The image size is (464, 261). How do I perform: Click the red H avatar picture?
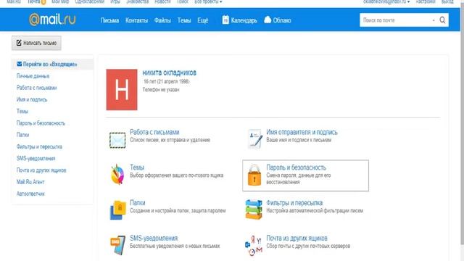(122, 90)
